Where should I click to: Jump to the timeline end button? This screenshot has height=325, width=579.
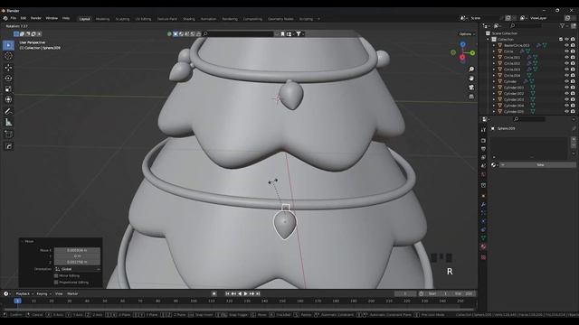pyautogui.click(x=258, y=293)
